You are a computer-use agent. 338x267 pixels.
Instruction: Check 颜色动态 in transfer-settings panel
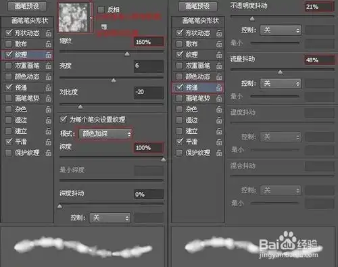point(179,76)
